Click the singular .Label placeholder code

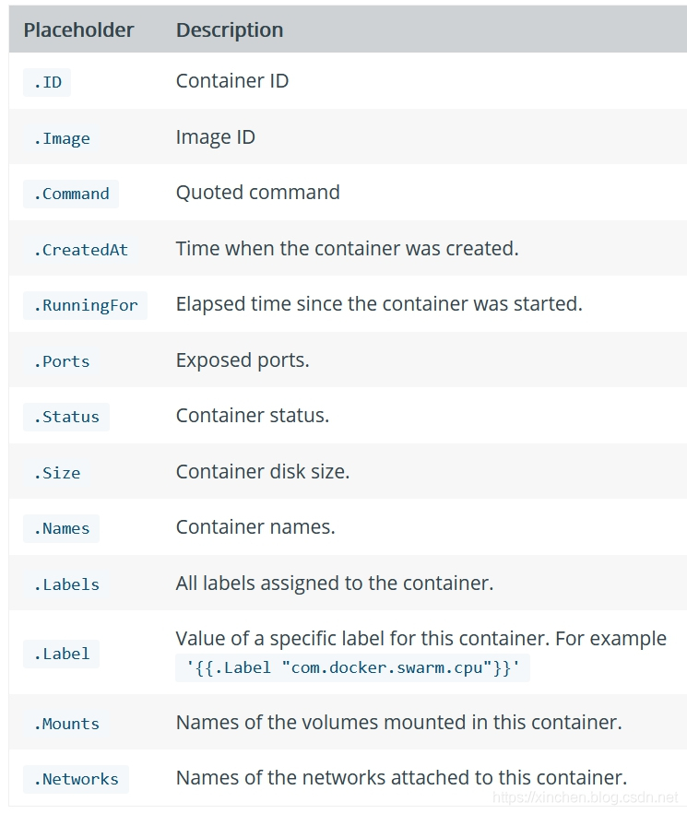pyautogui.click(x=62, y=654)
